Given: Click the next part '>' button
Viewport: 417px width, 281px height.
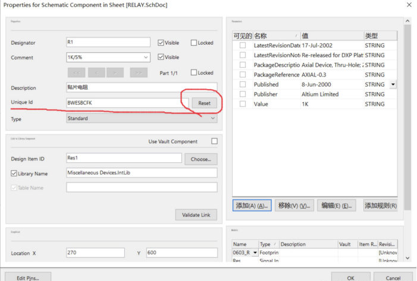Looking at the screenshot, I should click(x=117, y=73).
